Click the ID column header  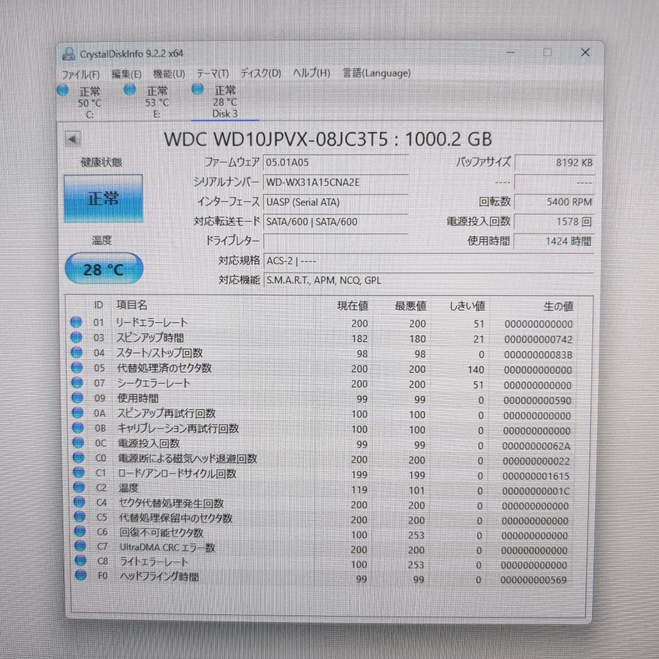point(98,305)
